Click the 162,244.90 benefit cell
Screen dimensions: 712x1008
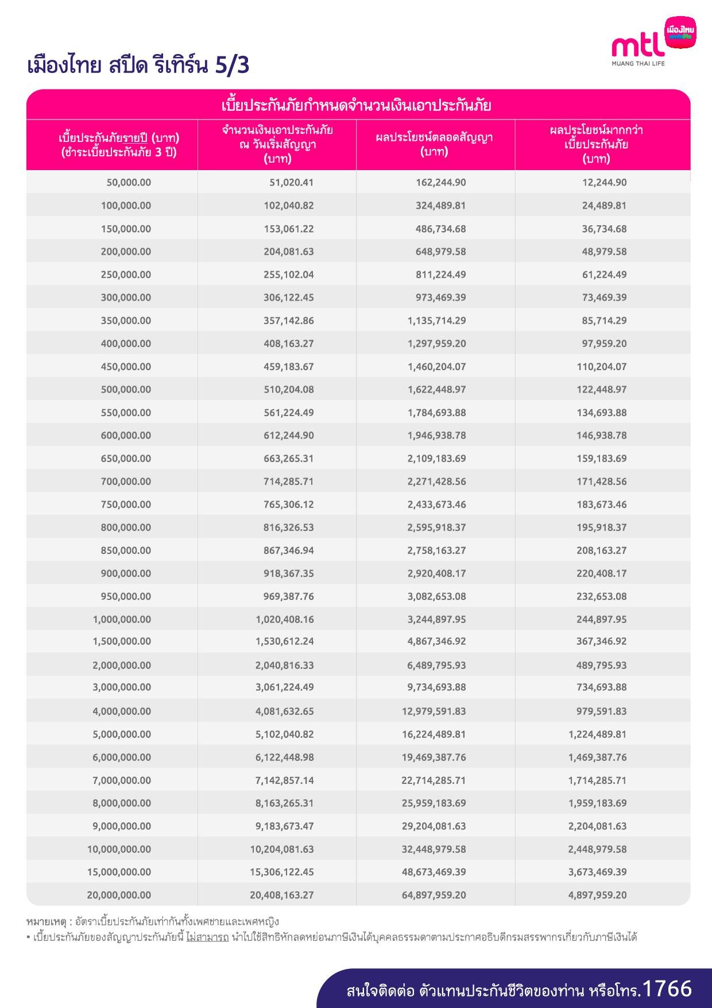(441, 183)
